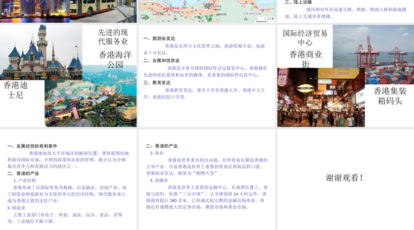Open the 陆上运输 text slide
Image resolution: width=414 pixels, height=230 pixels.
click(x=345, y=11)
